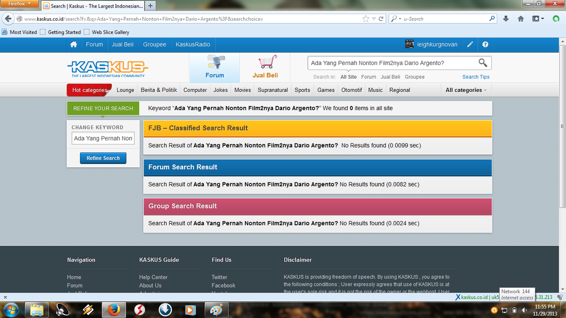The width and height of the screenshot is (566, 318).
Task: Limit search to Forum option
Action: pos(369,77)
